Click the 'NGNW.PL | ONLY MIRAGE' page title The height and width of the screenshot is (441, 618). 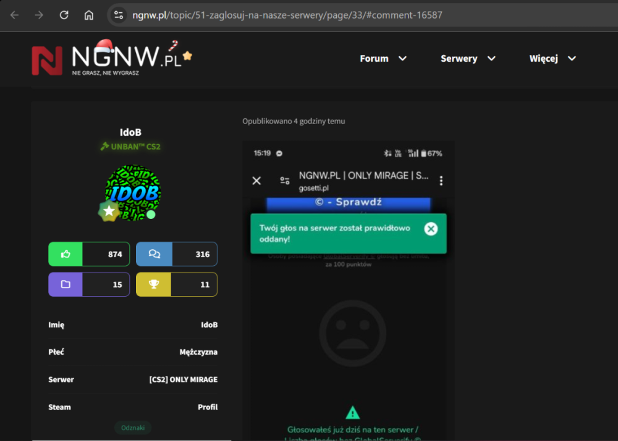(363, 175)
